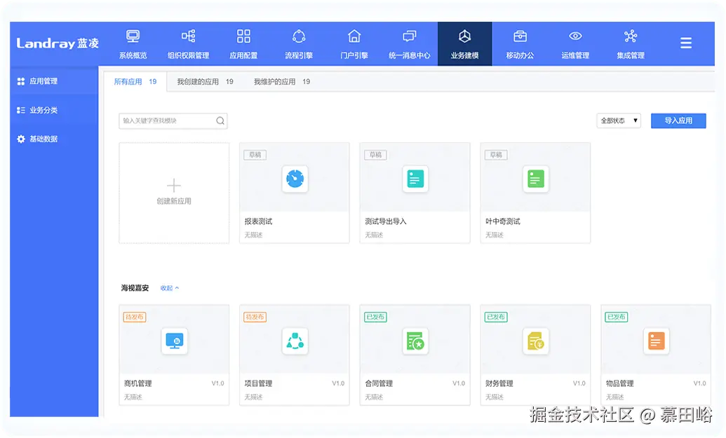Click 待发布 tag on 商机管理 card
Image resolution: width=726 pixels, height=438 pixels.
point(135,317)
